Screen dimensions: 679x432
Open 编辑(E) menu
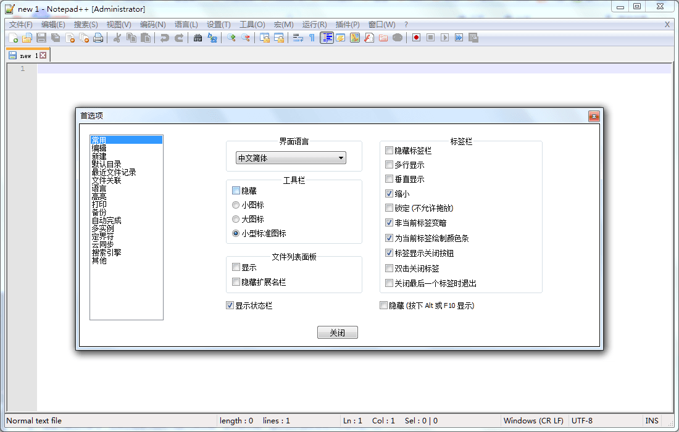pyautogui.click(x=53, y=24)
